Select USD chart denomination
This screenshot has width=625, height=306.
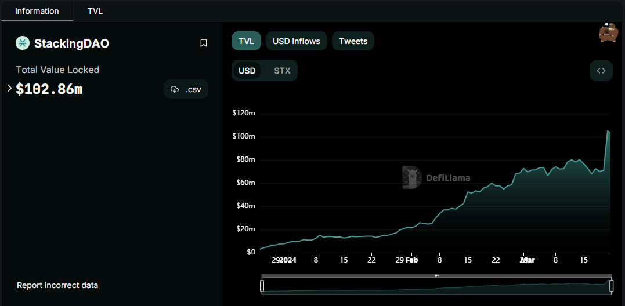pyautogui.click(x=247, y=71)
